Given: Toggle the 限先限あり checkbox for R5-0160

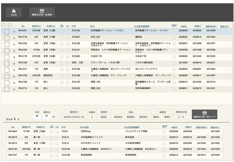Looking at the screenshot, I should (x=174, y=44).
